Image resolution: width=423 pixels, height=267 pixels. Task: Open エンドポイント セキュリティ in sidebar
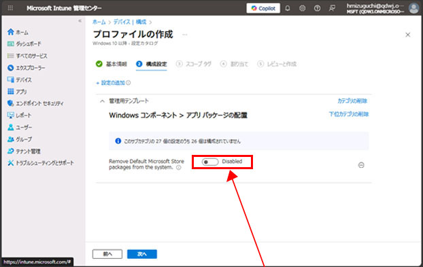[x=35, y=103]
